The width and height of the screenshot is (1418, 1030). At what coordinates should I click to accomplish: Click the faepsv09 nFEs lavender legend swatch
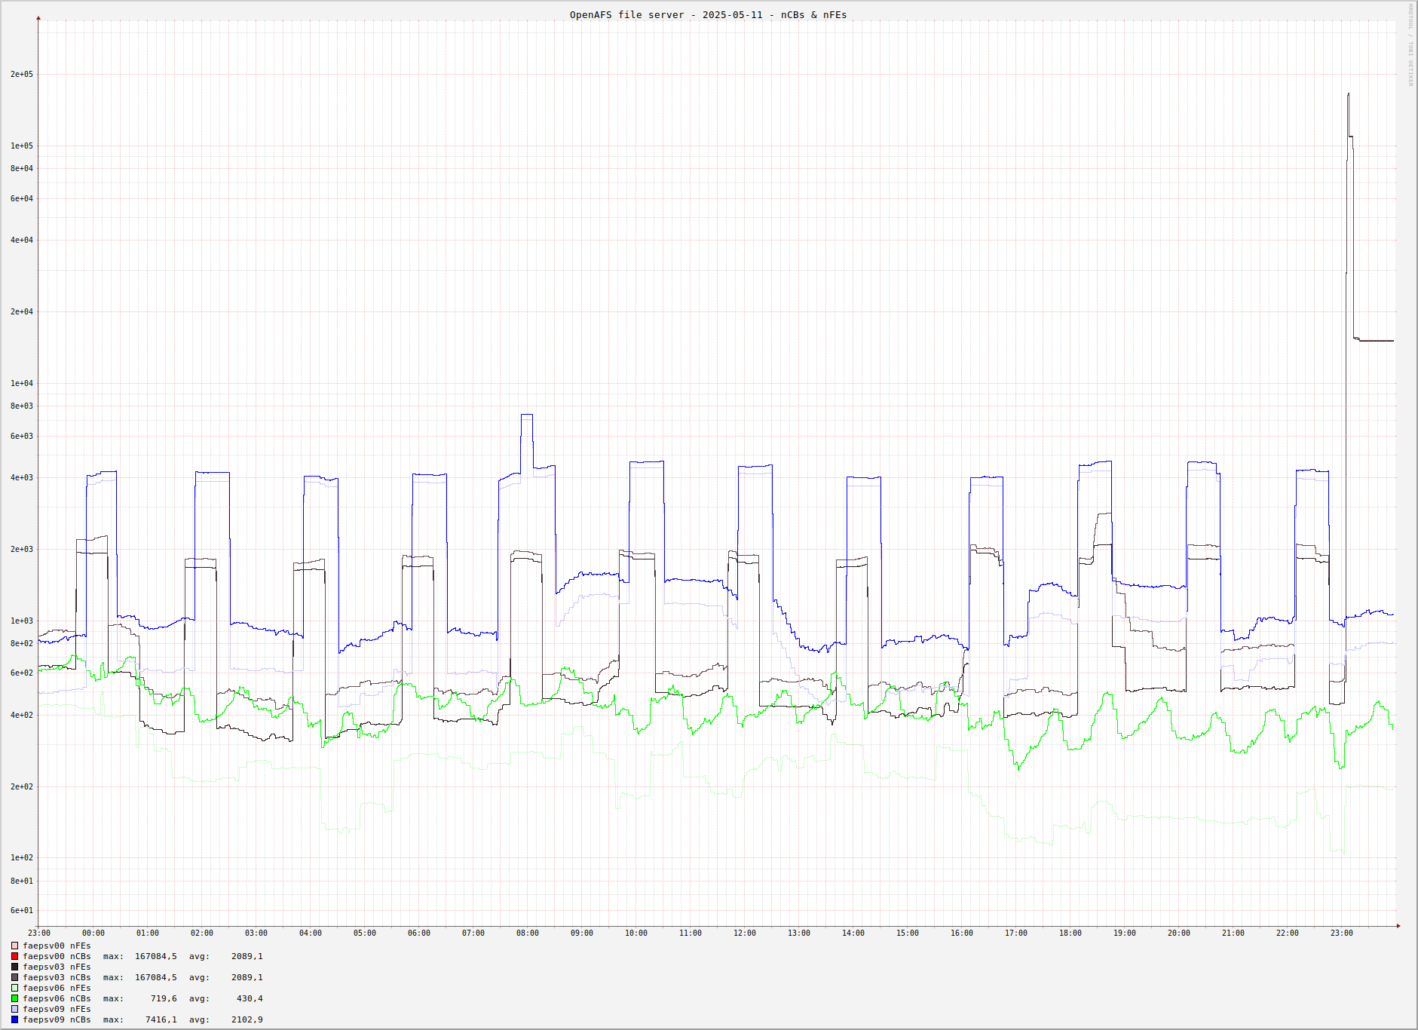14,1009
